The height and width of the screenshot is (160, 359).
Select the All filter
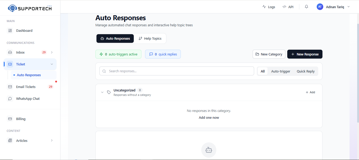point(263,71)
